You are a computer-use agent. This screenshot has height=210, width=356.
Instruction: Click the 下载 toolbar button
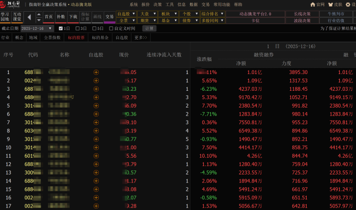[73, 17]
